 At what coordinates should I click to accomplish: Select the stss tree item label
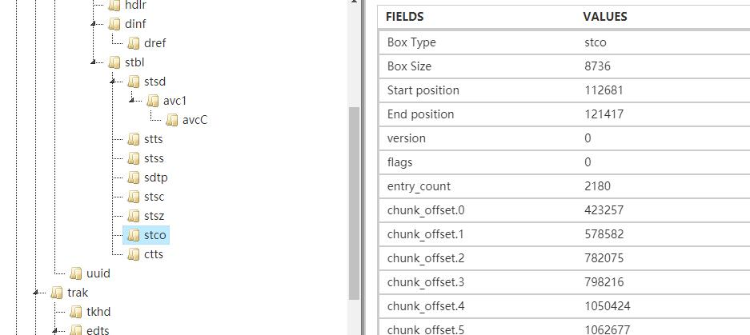click(x=154, y=158)
